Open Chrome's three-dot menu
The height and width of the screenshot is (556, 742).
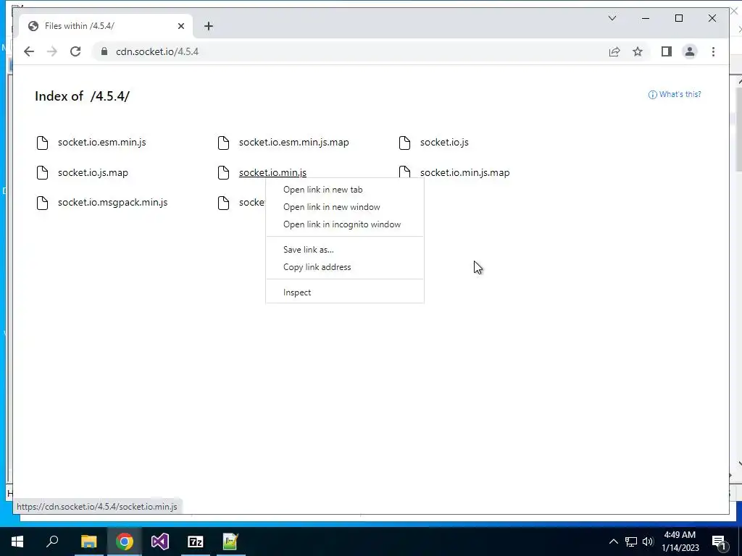pyautogui.click(x=713, y=51)
